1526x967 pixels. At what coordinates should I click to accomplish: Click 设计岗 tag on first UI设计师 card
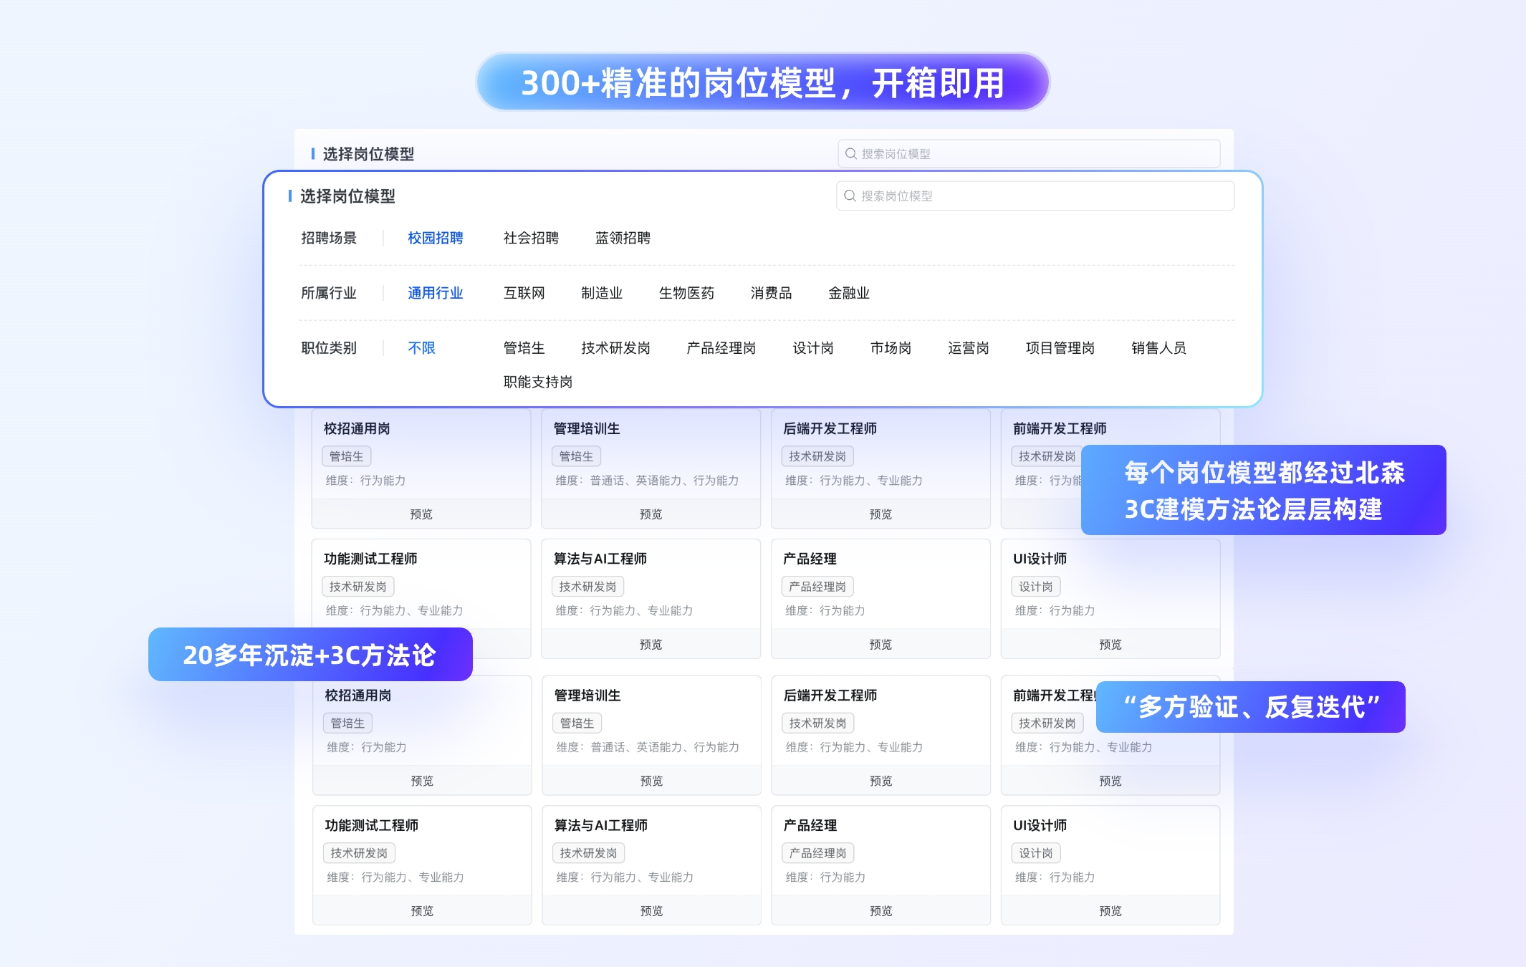(x=1035, y=587)
